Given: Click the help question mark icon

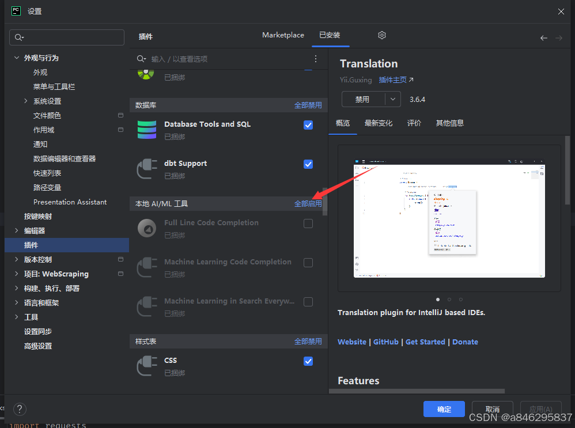Looking at the screenshot, I should point(20,409).
